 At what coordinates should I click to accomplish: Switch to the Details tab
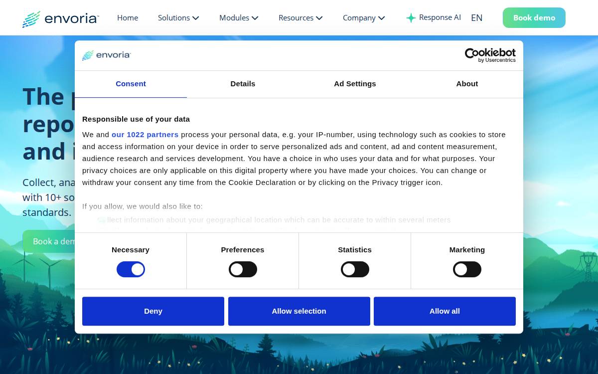[243, 84]
